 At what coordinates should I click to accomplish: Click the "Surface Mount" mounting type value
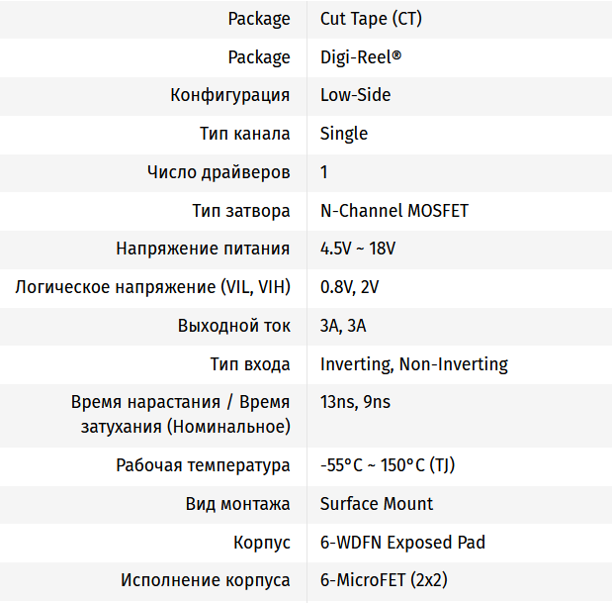(x=377, y=504)
